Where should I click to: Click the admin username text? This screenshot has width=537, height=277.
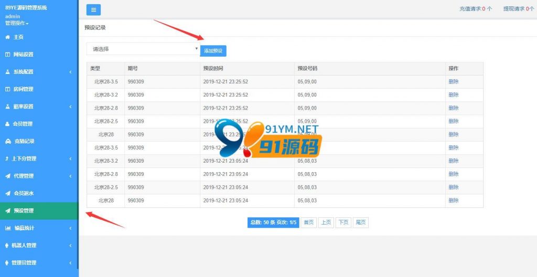pyautogui.click(x=13, y=16)
